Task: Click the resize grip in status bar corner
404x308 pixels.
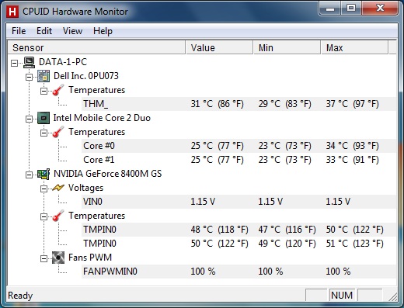Action: coord(393,297)
